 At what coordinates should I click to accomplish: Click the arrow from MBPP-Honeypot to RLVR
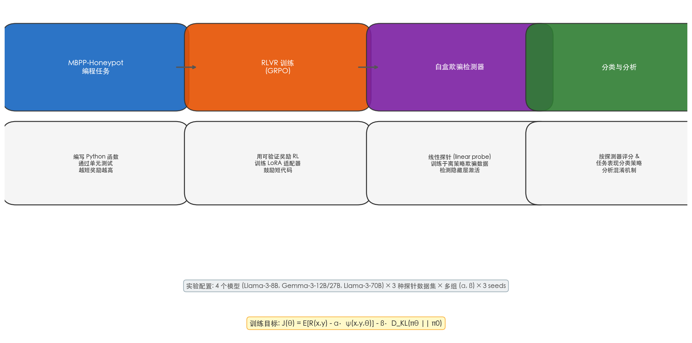coord(186,67)
